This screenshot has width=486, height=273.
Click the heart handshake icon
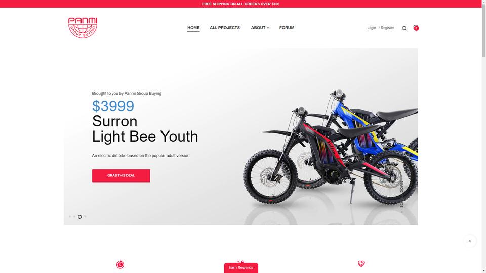tap(361, 264)
